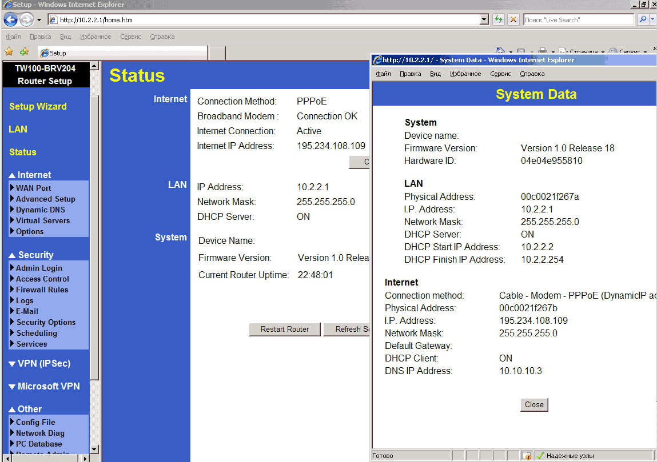Open a new blank tab button
This screenshot has height=462, width=657.
coord(217,53)
